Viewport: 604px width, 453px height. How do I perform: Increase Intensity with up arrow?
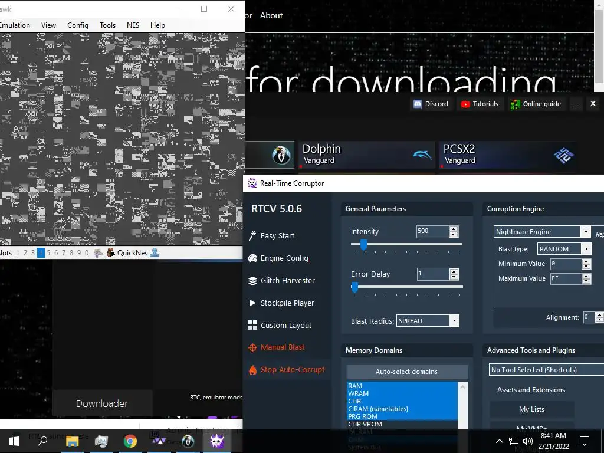pos(454,229)
